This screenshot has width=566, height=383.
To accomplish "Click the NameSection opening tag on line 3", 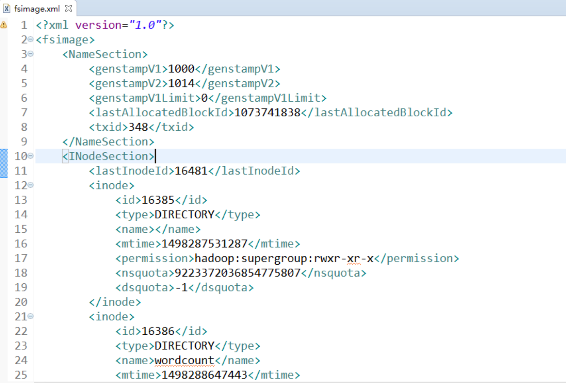I will click(105, 54).
